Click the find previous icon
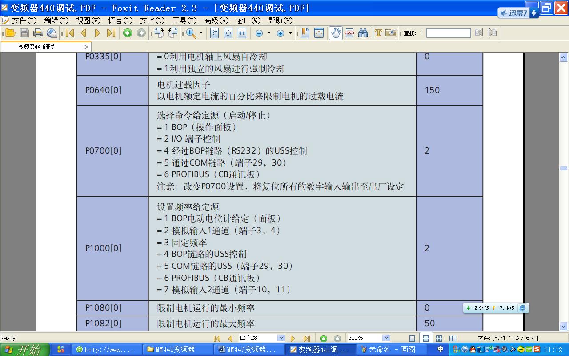Viewport: 569px width, 356px height. 479,33
